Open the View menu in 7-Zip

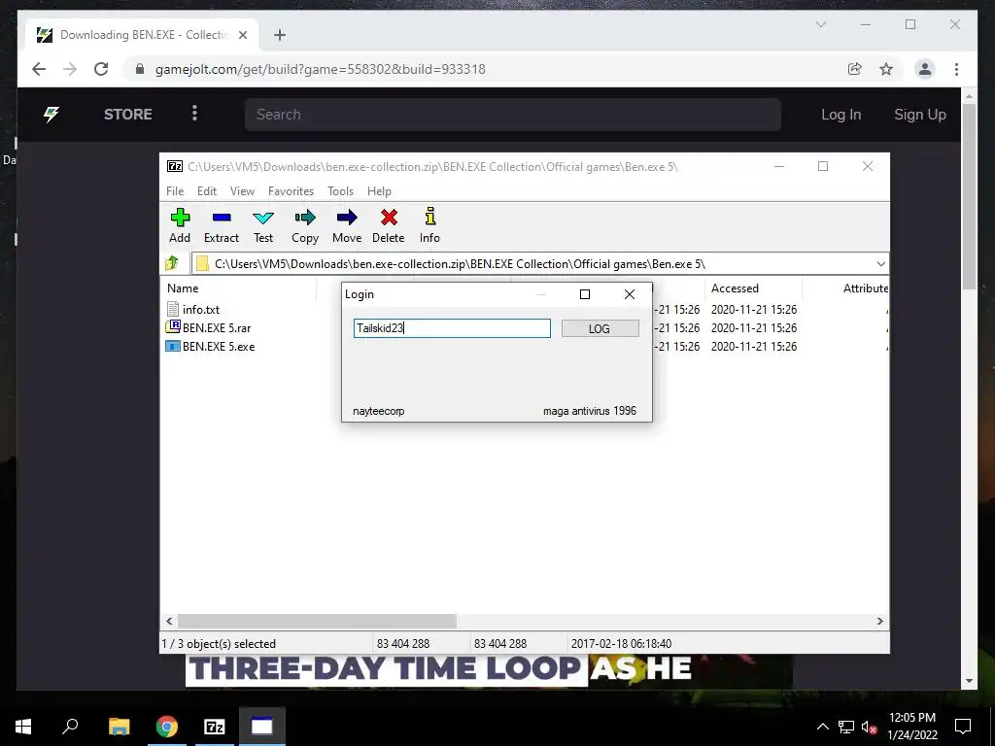pos(242,191)
